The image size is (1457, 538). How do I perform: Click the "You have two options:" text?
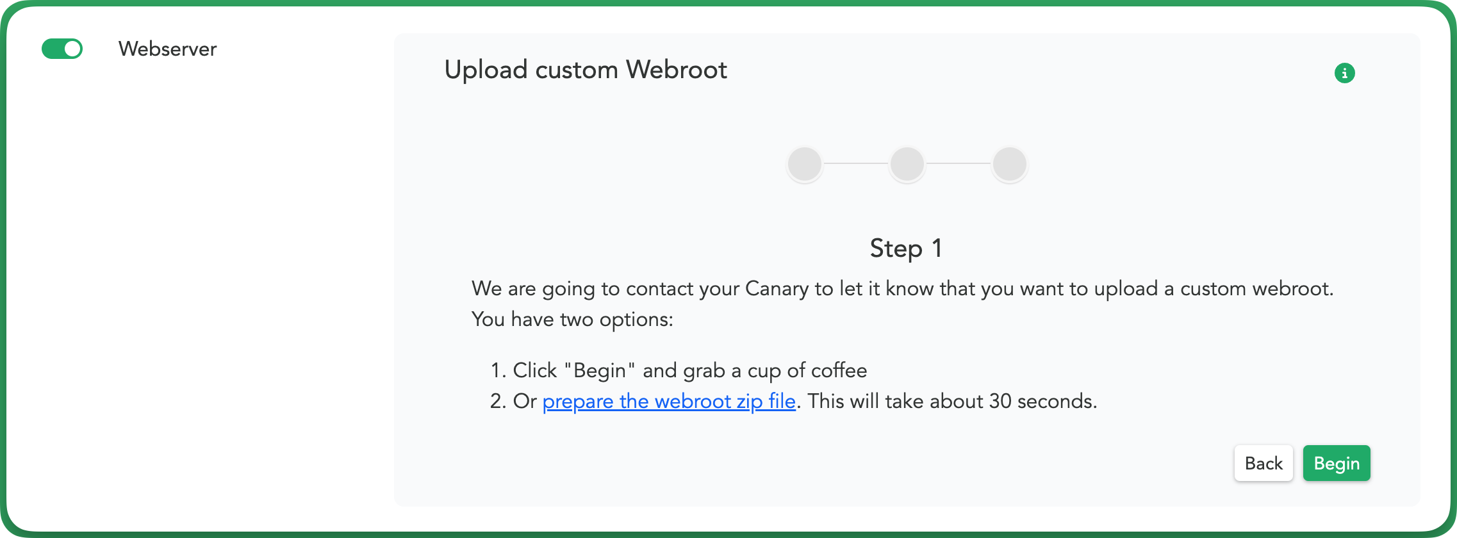point(572,320)
